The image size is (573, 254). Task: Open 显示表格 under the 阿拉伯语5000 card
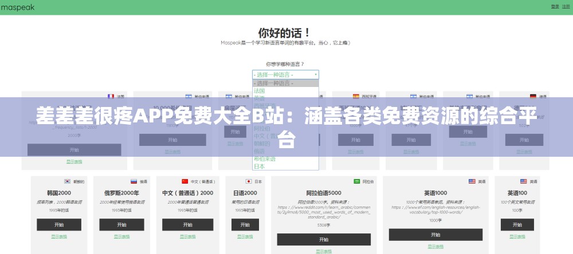324,251
